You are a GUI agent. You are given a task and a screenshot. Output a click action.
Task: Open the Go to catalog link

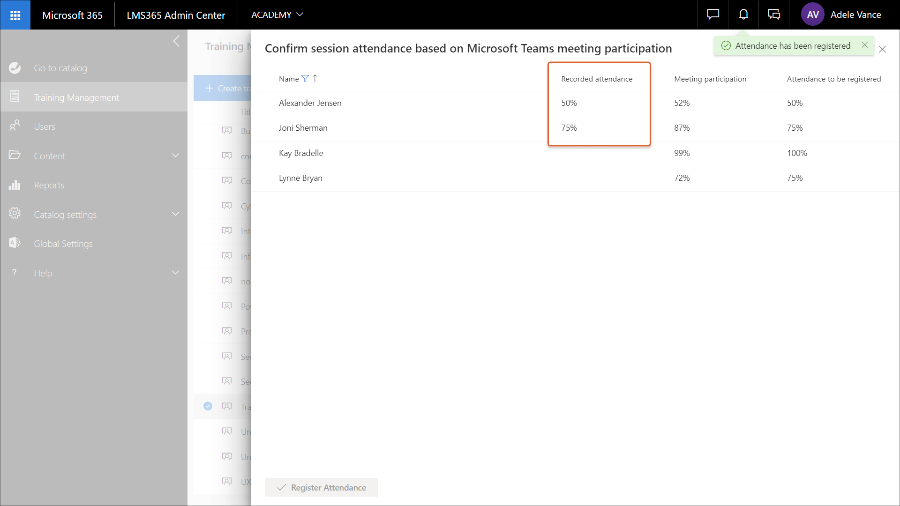pyautogui.click(x=60, y=68)
